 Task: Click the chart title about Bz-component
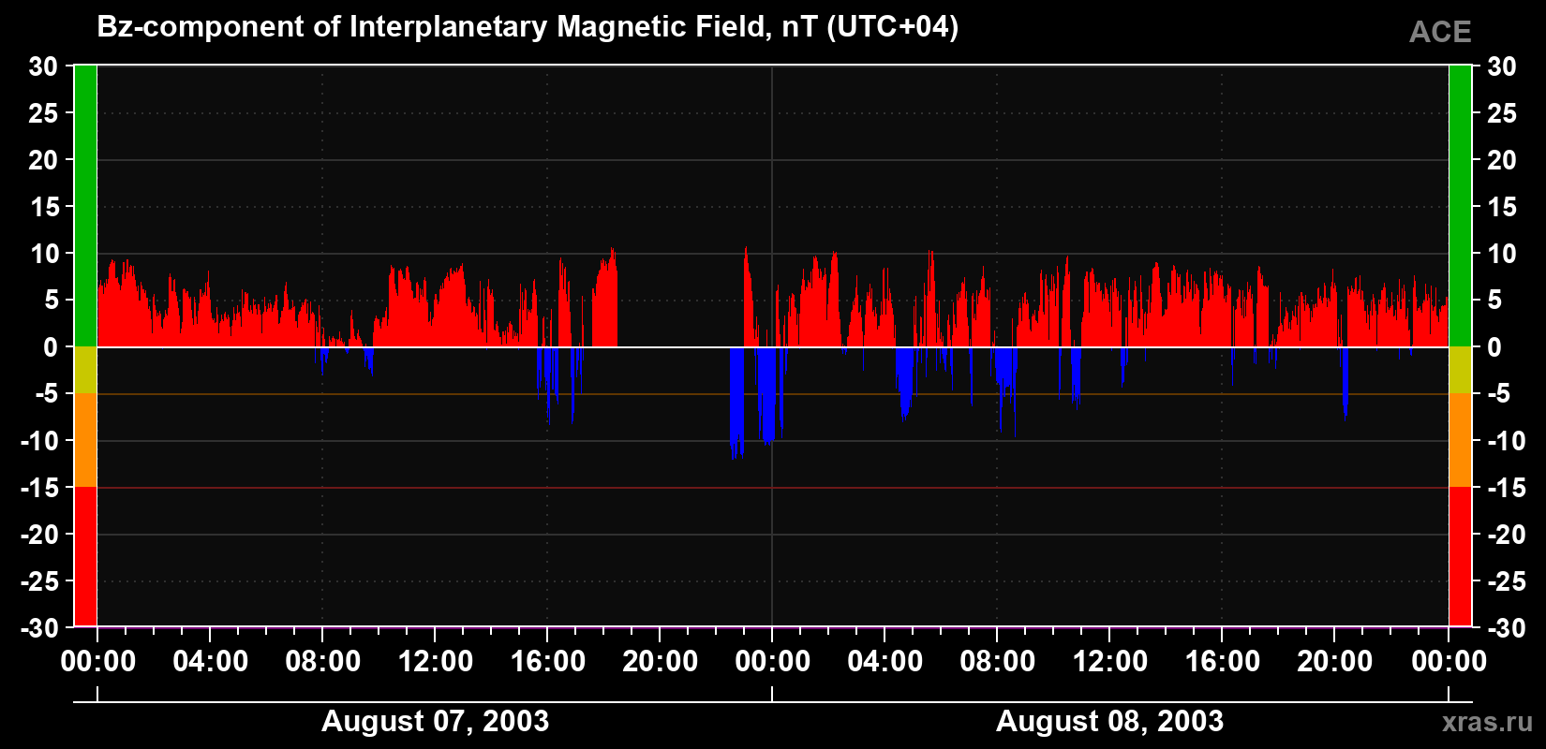(x=528, y=27)
